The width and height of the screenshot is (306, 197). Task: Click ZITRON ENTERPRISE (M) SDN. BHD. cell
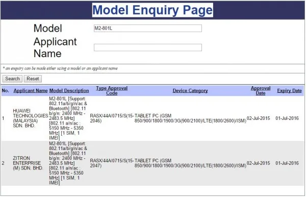[x=28, y=163]
